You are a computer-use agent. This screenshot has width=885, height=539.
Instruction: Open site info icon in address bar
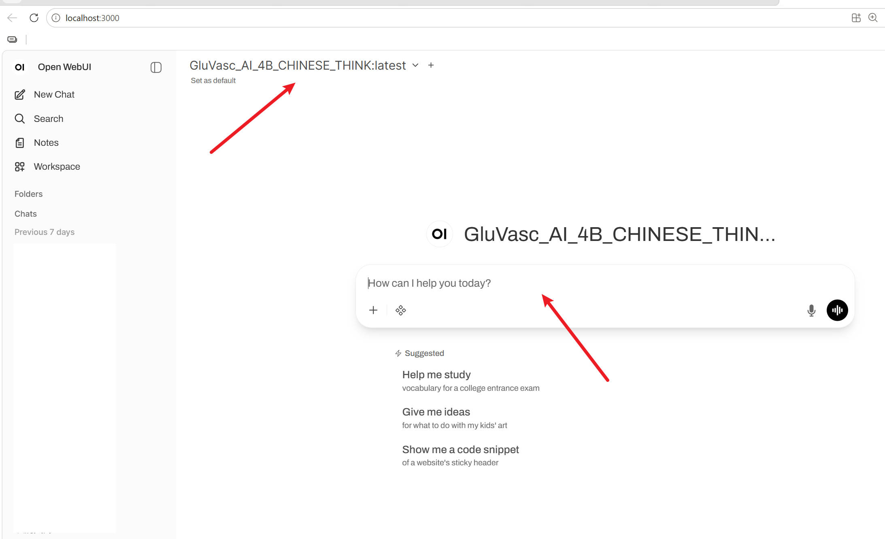point(56,18)
